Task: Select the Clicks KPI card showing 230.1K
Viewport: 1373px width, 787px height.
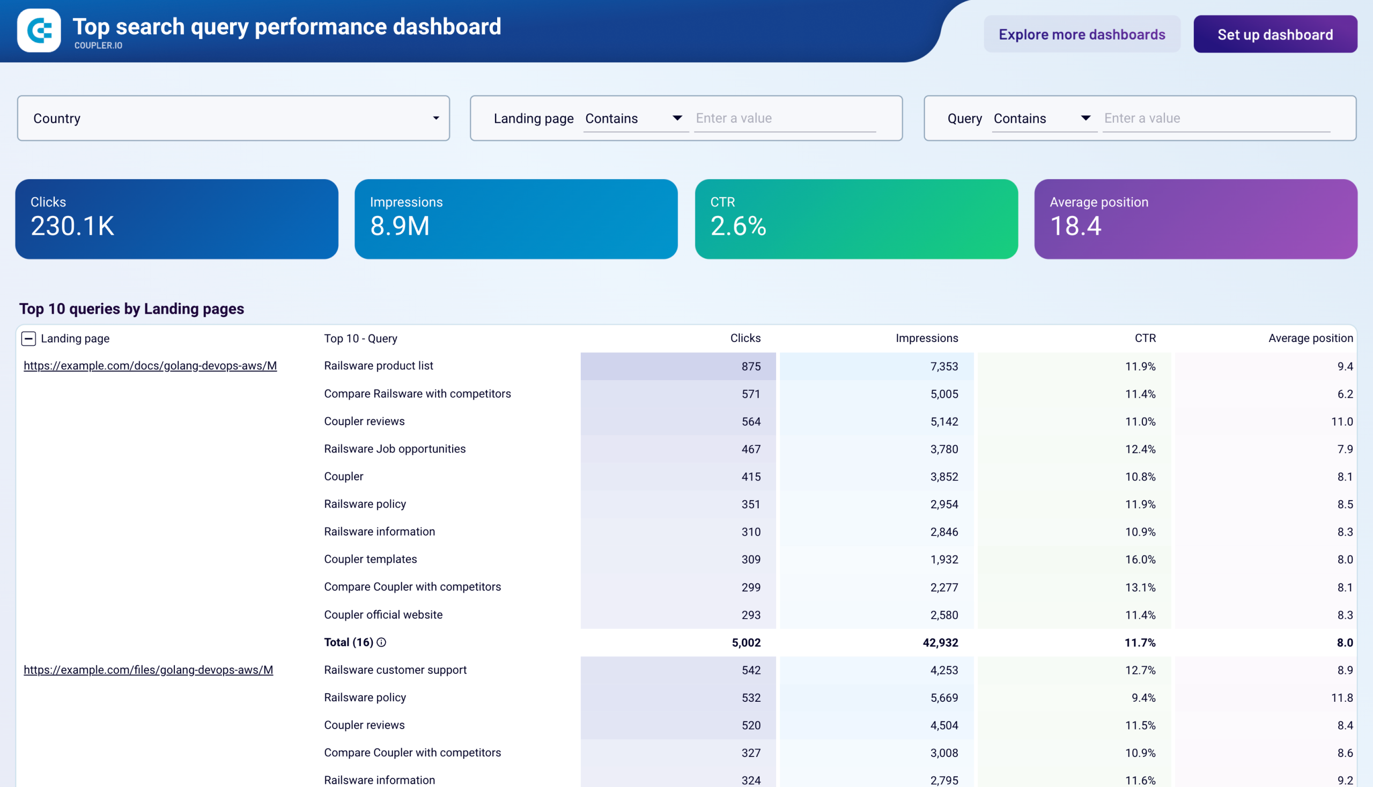Action: click(x=176, y=218)
